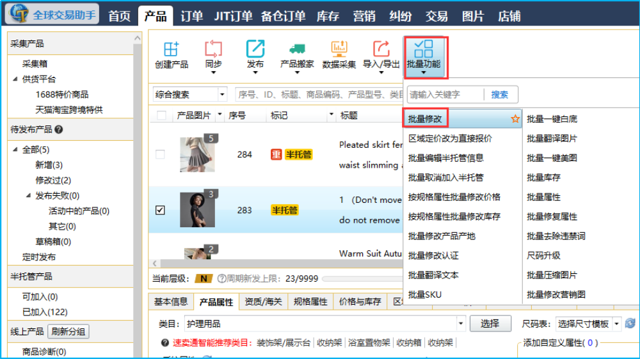
Task: Click the 重 red tag in row 284
Action: (x=276, y=155)
